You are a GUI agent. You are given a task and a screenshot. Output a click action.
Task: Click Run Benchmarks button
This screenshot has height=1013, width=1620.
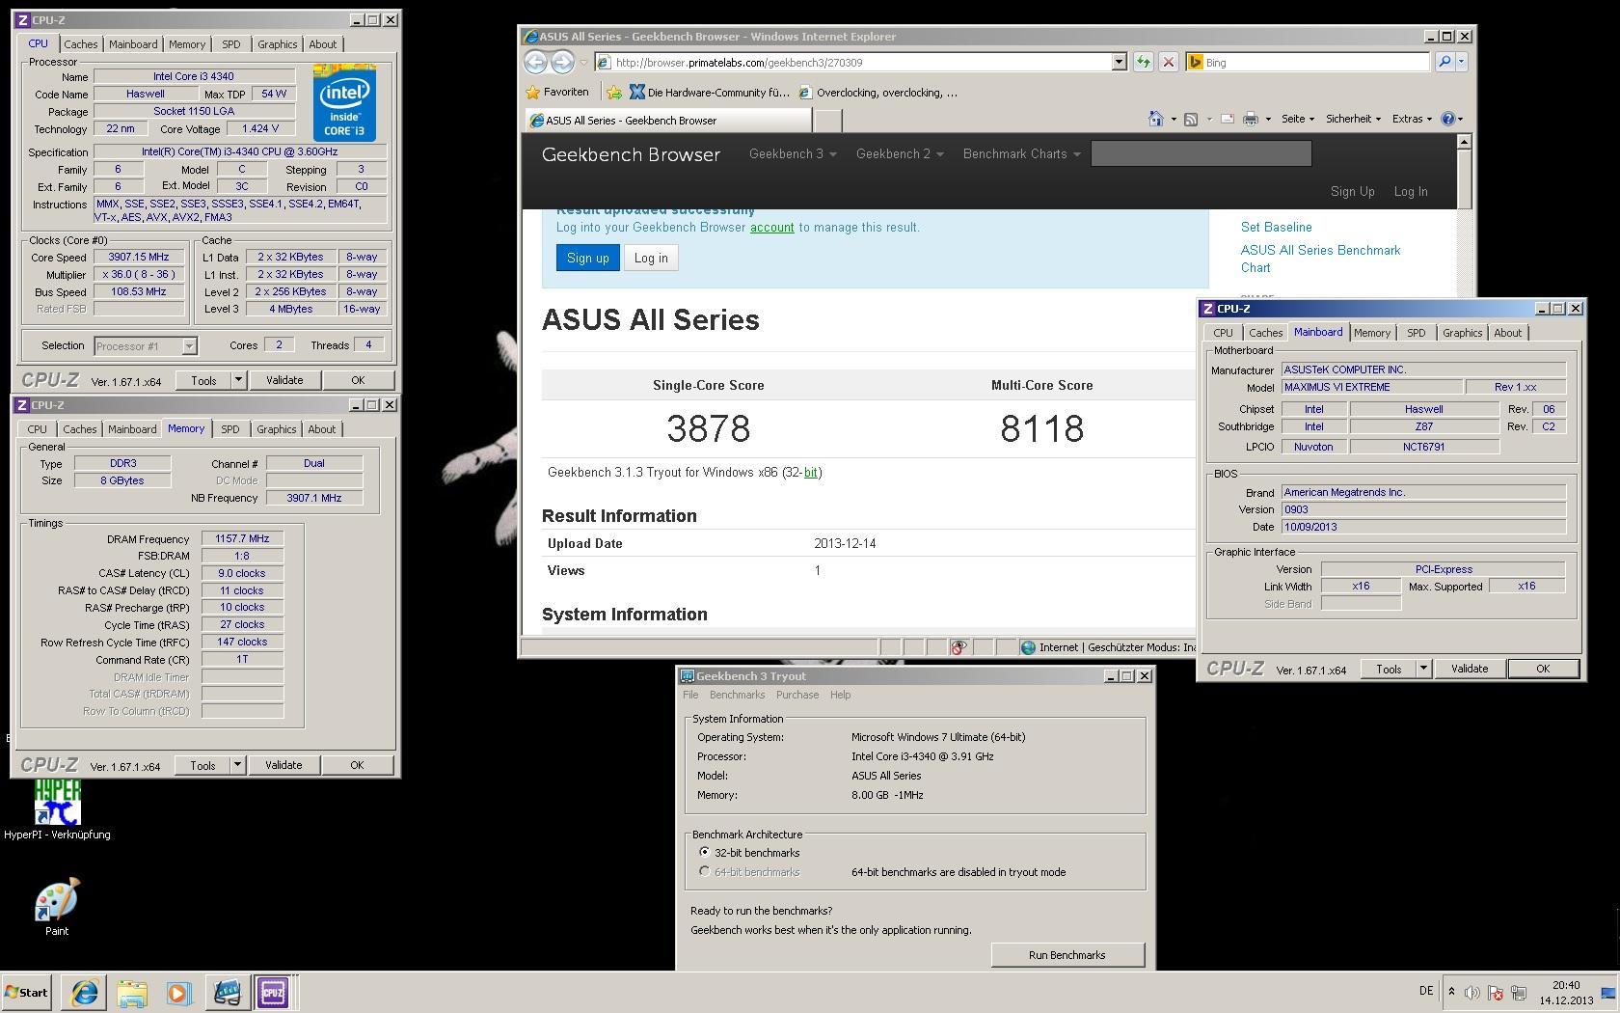(1067, 955)
